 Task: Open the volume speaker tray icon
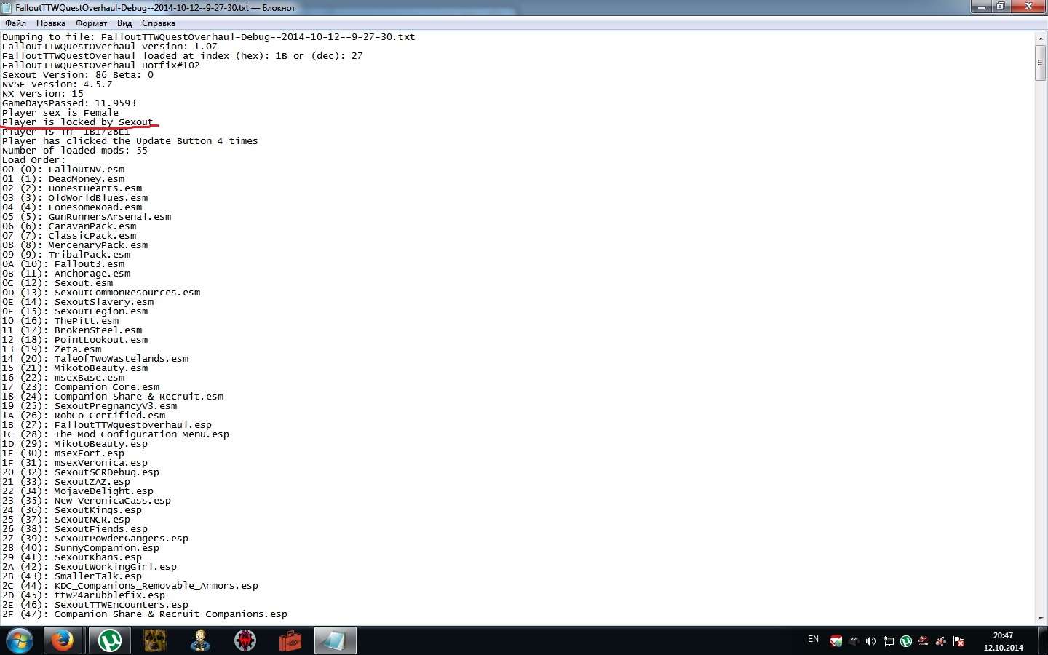pyautogui.click(x=870, y=641)
